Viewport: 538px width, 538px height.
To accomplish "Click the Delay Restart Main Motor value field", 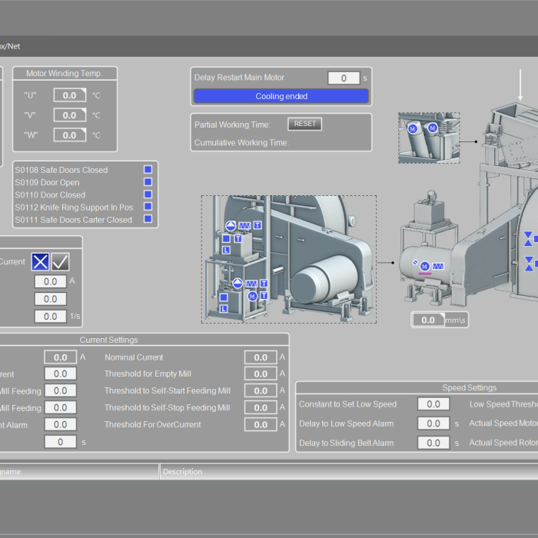I will click(344, 78).
